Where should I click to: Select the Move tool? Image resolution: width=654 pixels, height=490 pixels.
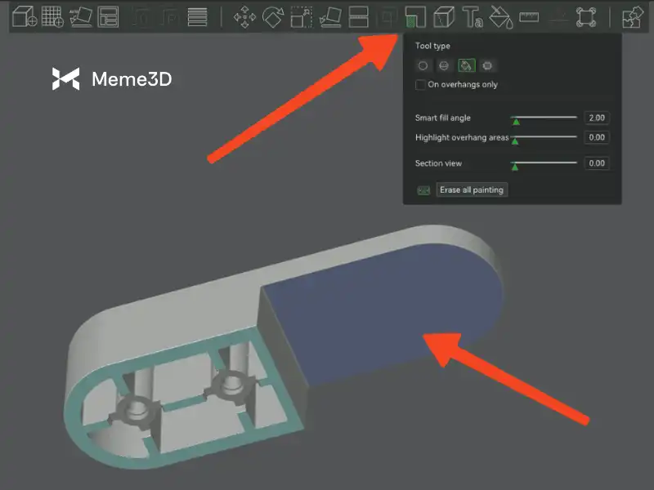pos(244,16)
